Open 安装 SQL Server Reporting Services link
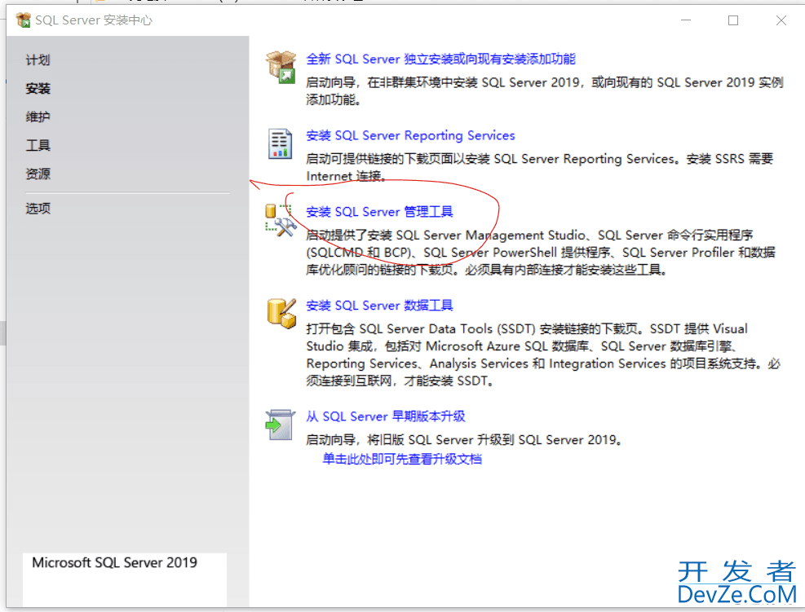The height and width of the screenshot is (612, 805). pyautogui.click(x=410, y=135)
